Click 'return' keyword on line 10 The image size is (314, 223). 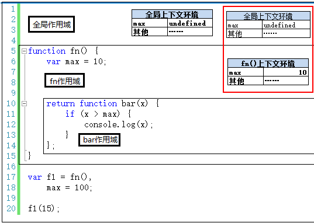click(61, 103)
